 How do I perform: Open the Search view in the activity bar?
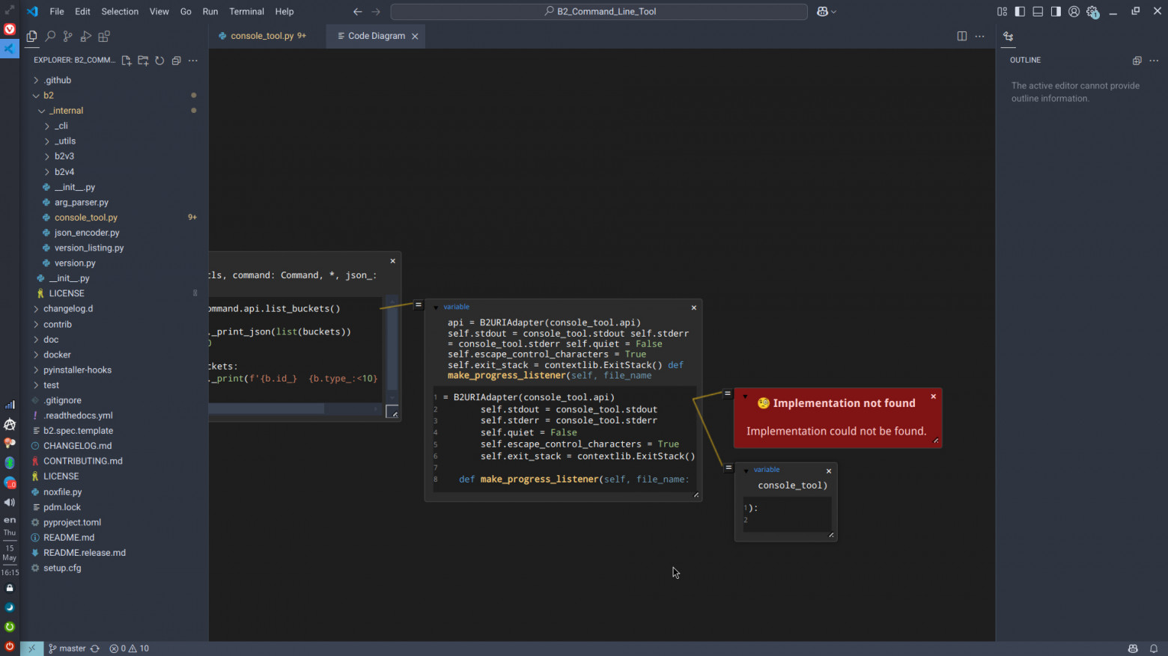(x=50, y=36)
